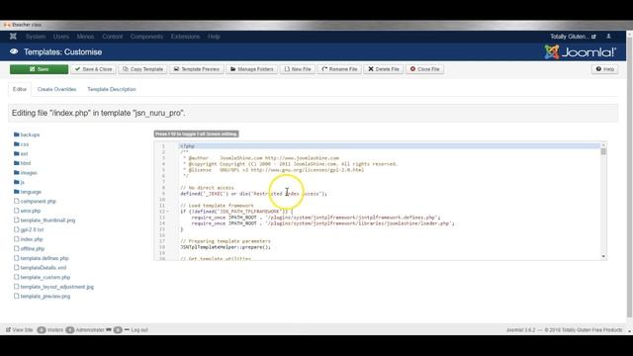Click the code editor scroll-up arrow
Screen dimensions: 633x356
(x=603, y=145)
